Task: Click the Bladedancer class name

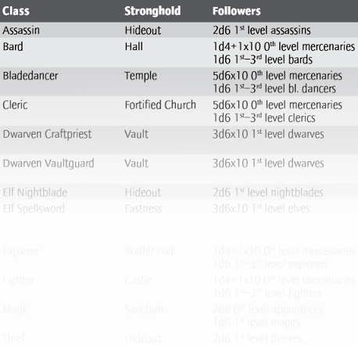Action: (x=30, y=76)
